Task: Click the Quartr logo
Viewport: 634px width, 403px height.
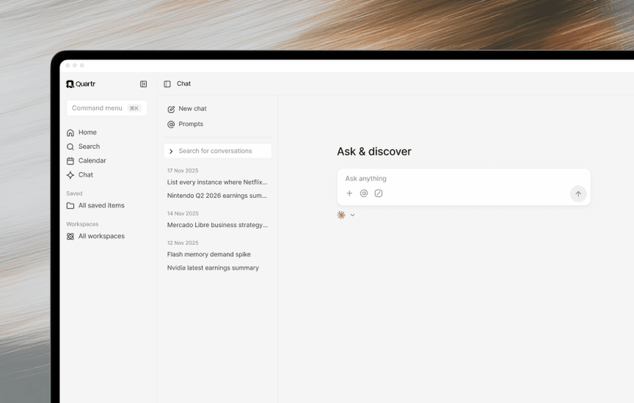Action: coord(81,84)
